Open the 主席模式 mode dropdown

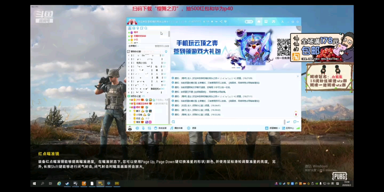134,46
